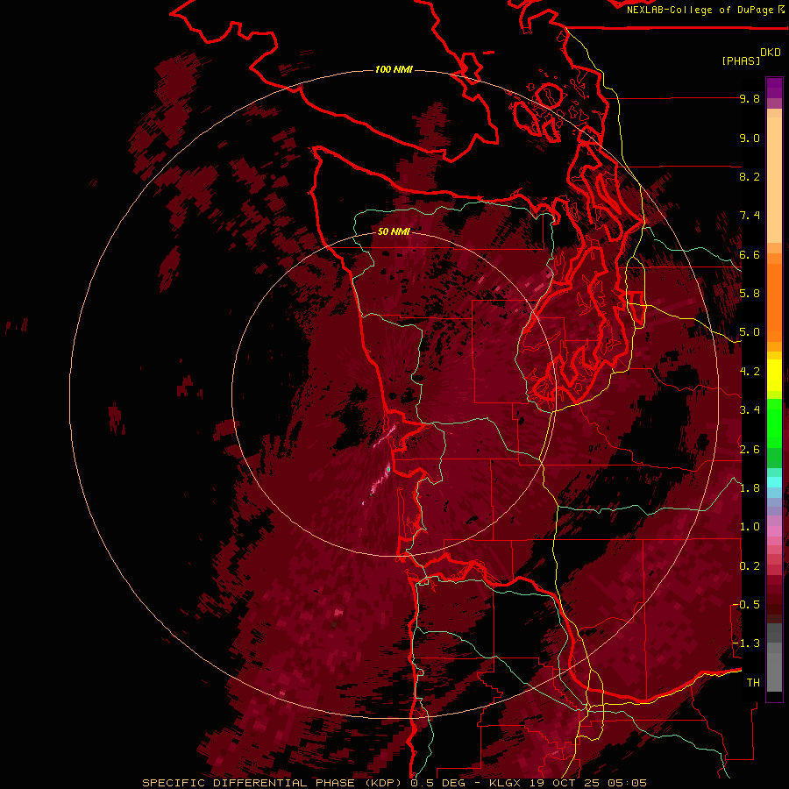Click the NEXLAB-College of DuPage label
The width and height of the screenshot is (789, 789).
point(700,10)
